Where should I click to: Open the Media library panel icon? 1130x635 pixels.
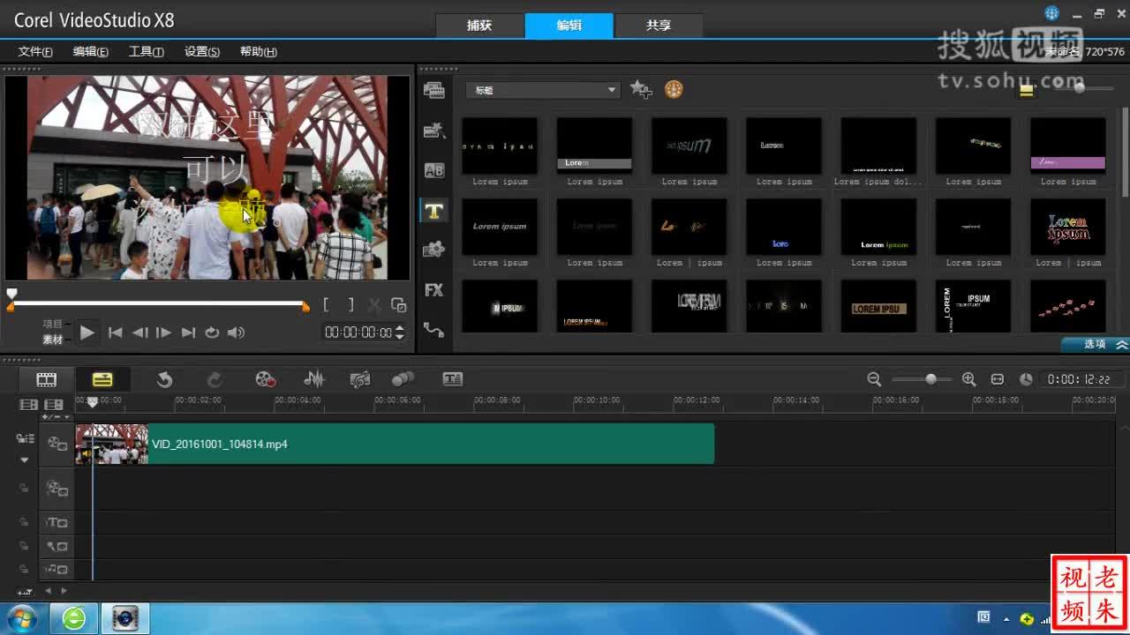coord(433,90)
